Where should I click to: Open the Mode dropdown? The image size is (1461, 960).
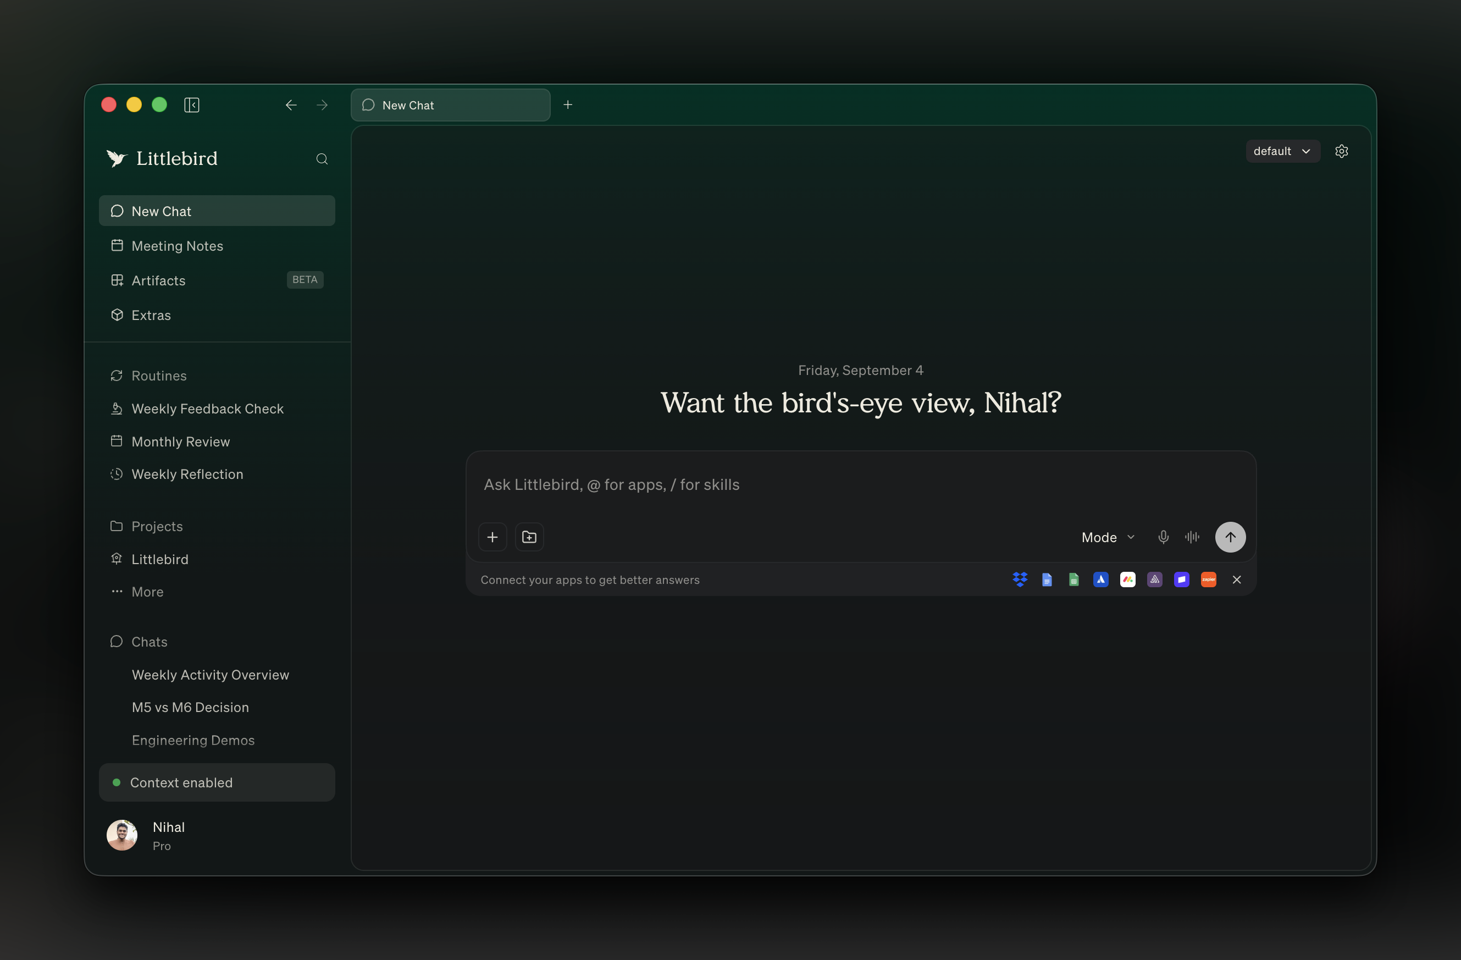(1108, 537)
